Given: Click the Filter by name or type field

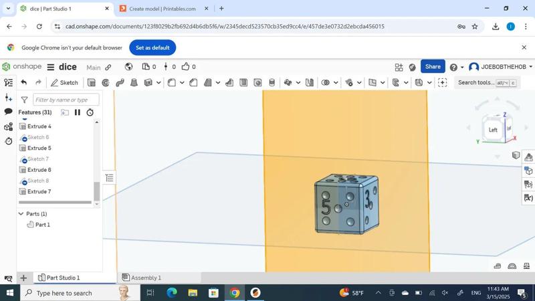Looking at the screenshot, I should pos(66,100).
